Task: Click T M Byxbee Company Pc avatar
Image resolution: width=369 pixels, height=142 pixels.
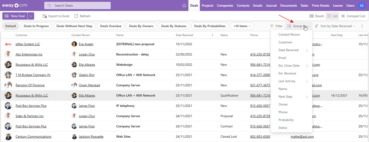Action: 8,75
